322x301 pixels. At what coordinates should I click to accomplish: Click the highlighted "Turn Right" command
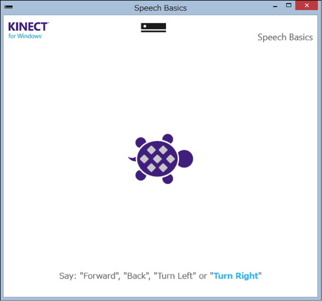235,276
